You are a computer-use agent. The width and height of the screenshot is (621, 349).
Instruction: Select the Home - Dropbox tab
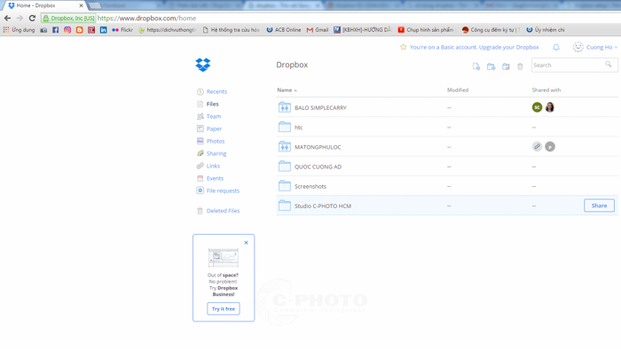(43, 5)
